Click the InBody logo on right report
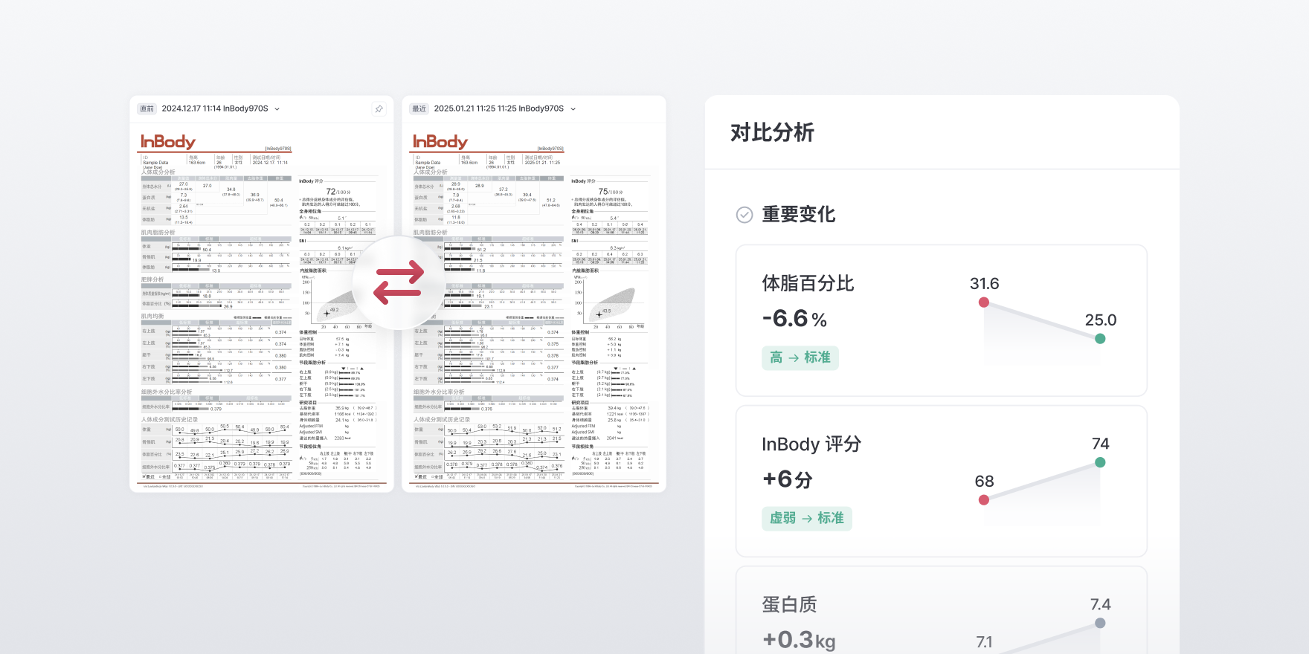 point(440,142)
